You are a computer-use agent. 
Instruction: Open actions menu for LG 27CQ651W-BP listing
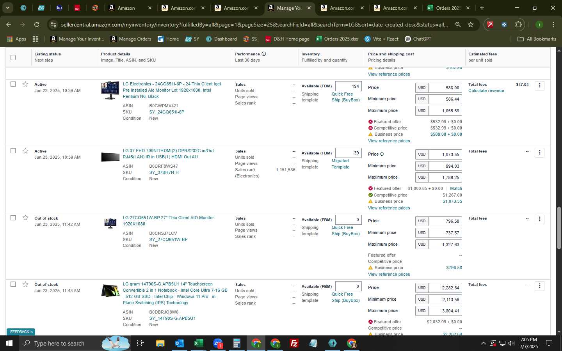(540, 219)
